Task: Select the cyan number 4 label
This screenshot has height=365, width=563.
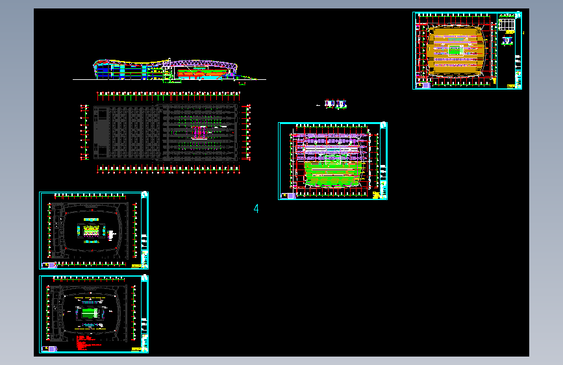Action: tap(256, 208)
